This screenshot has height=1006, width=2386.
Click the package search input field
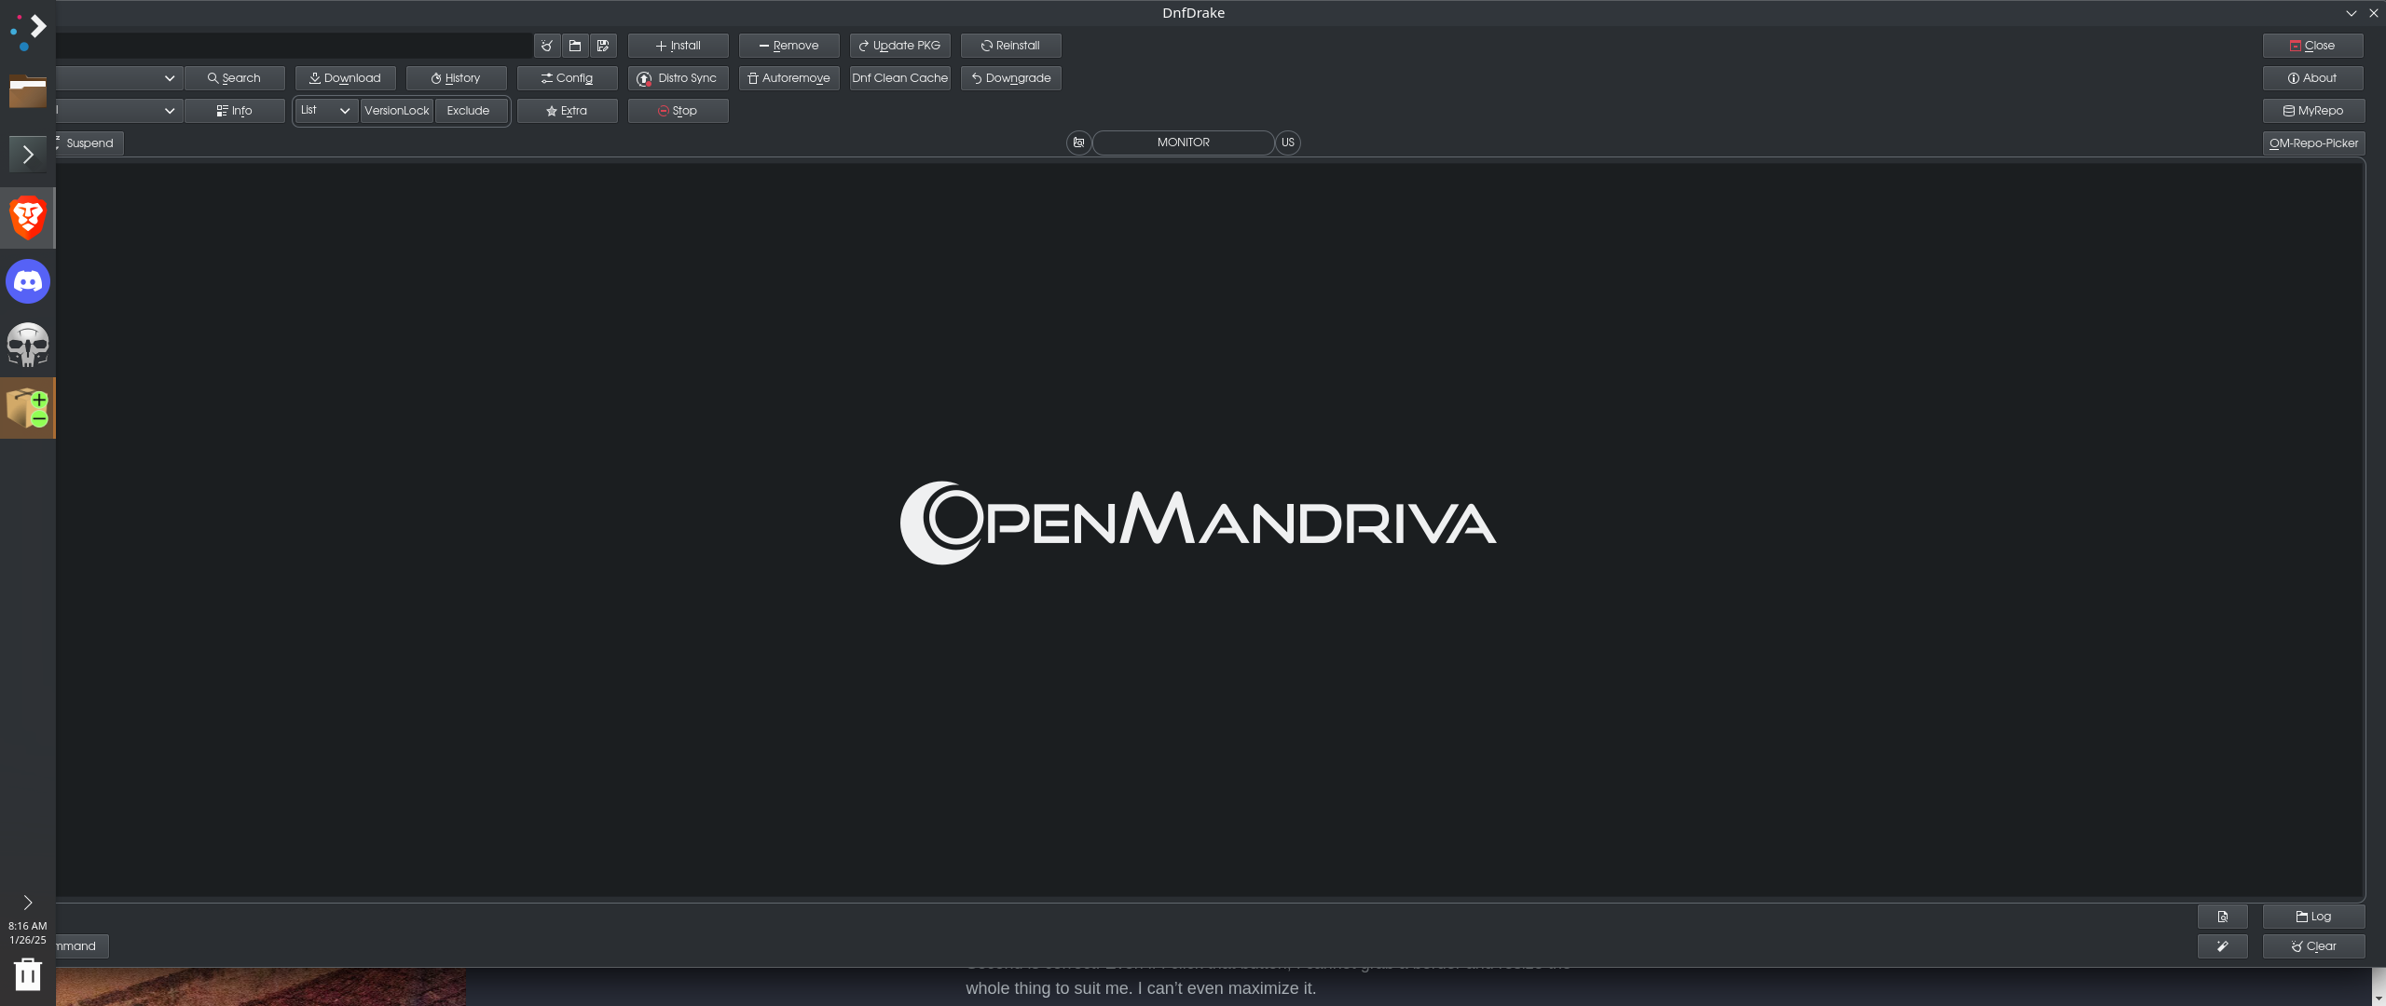289,46
